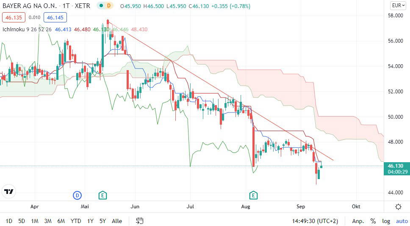Open chart settings gear icon

398,207
